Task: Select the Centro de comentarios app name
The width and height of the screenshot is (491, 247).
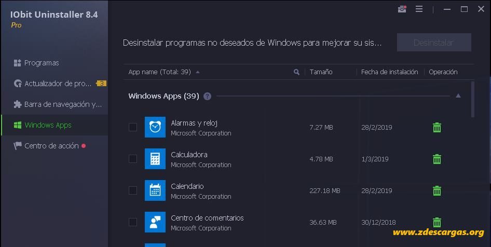Action: (x=207, y=218)
